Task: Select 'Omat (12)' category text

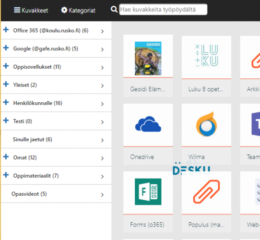Action: 25,157
